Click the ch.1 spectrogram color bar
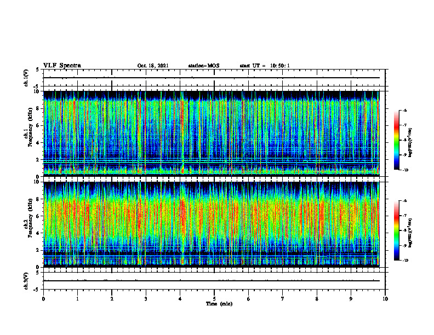The width and height of the screenshot is (434, 335). (397, 140)
